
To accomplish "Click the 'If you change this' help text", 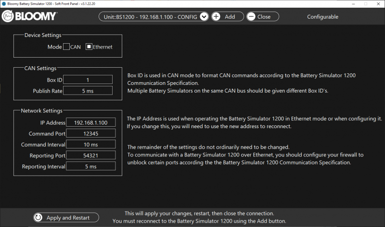I will 209,126.
